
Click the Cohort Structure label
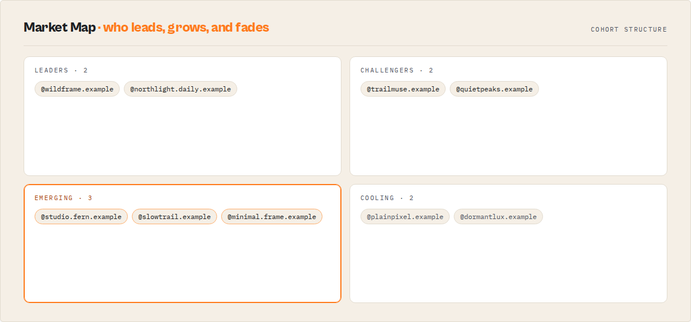pyautogui.click(x=629, y=29)
